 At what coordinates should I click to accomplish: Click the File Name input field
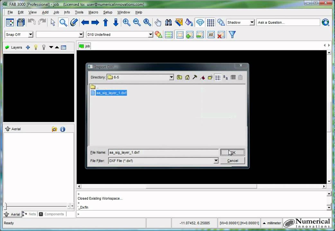(163, 152)
